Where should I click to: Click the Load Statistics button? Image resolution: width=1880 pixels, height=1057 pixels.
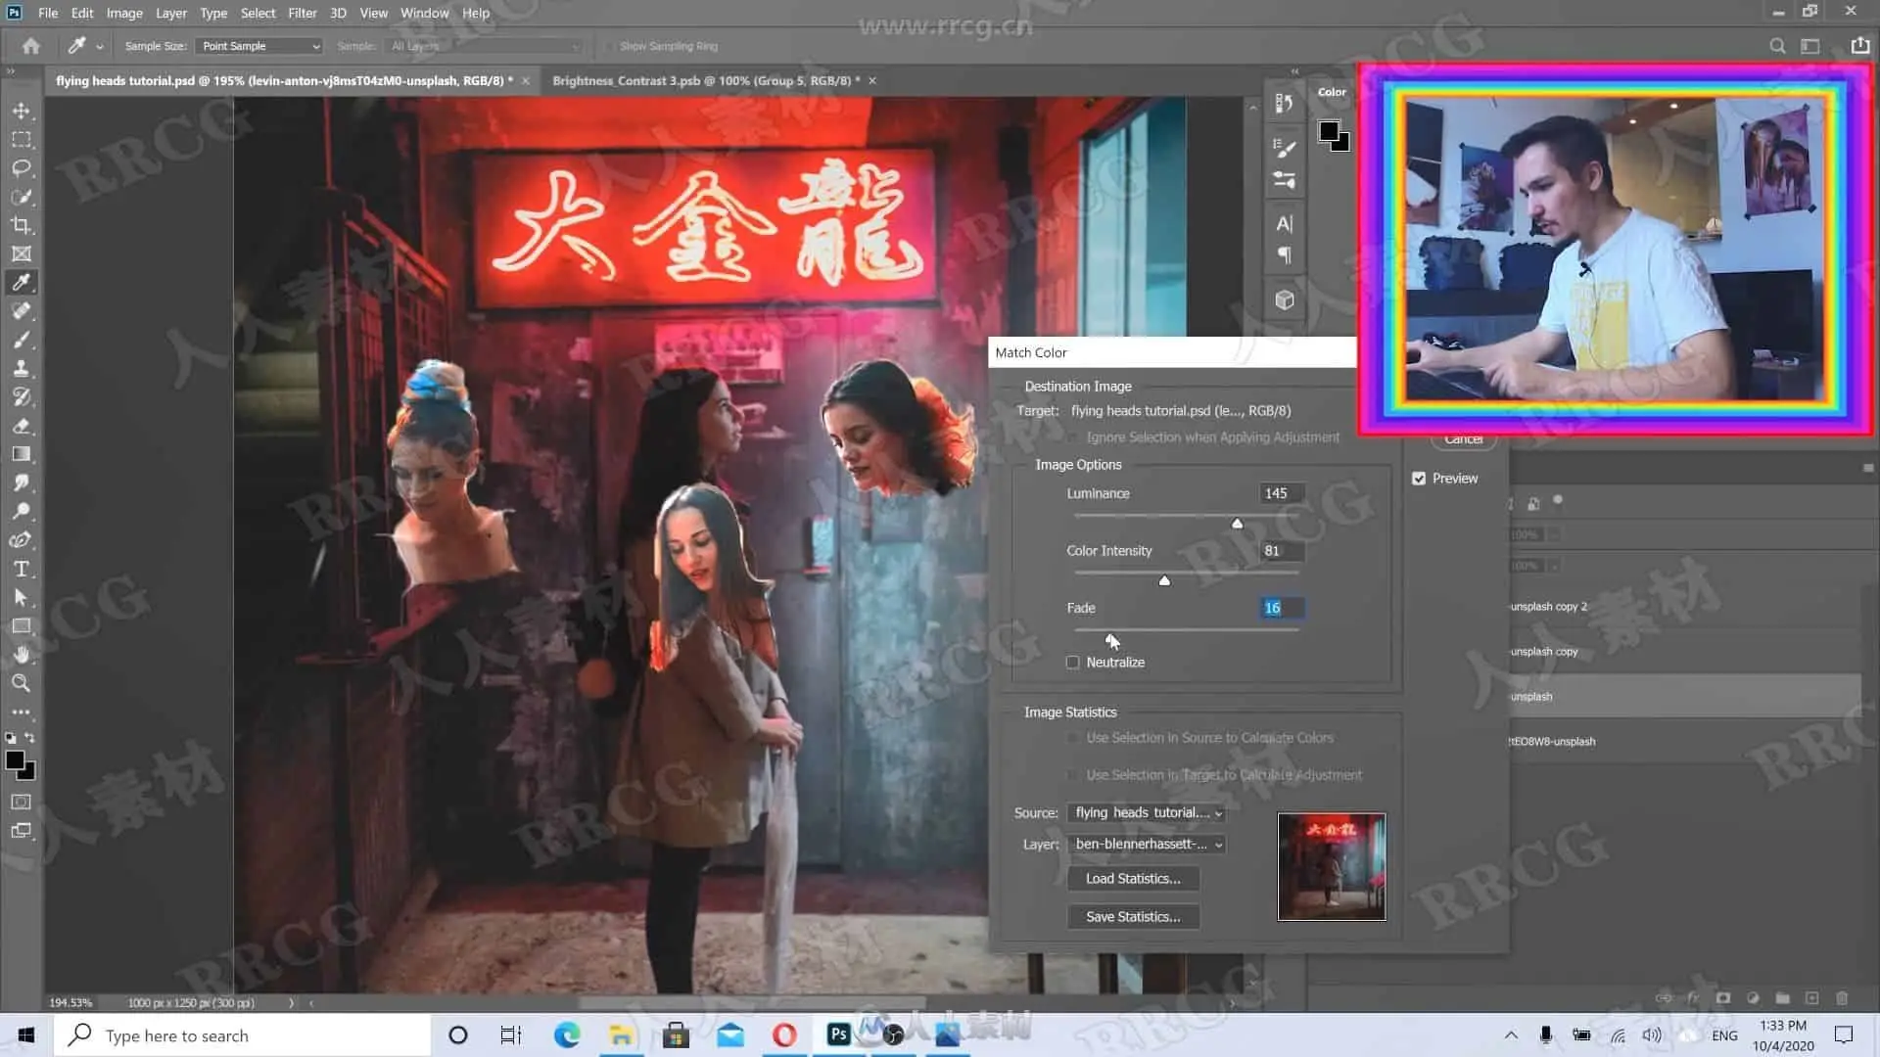tap(1133, 879)
